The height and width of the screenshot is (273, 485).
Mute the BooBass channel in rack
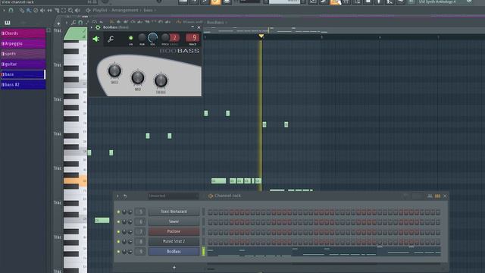tap(118, 252)
